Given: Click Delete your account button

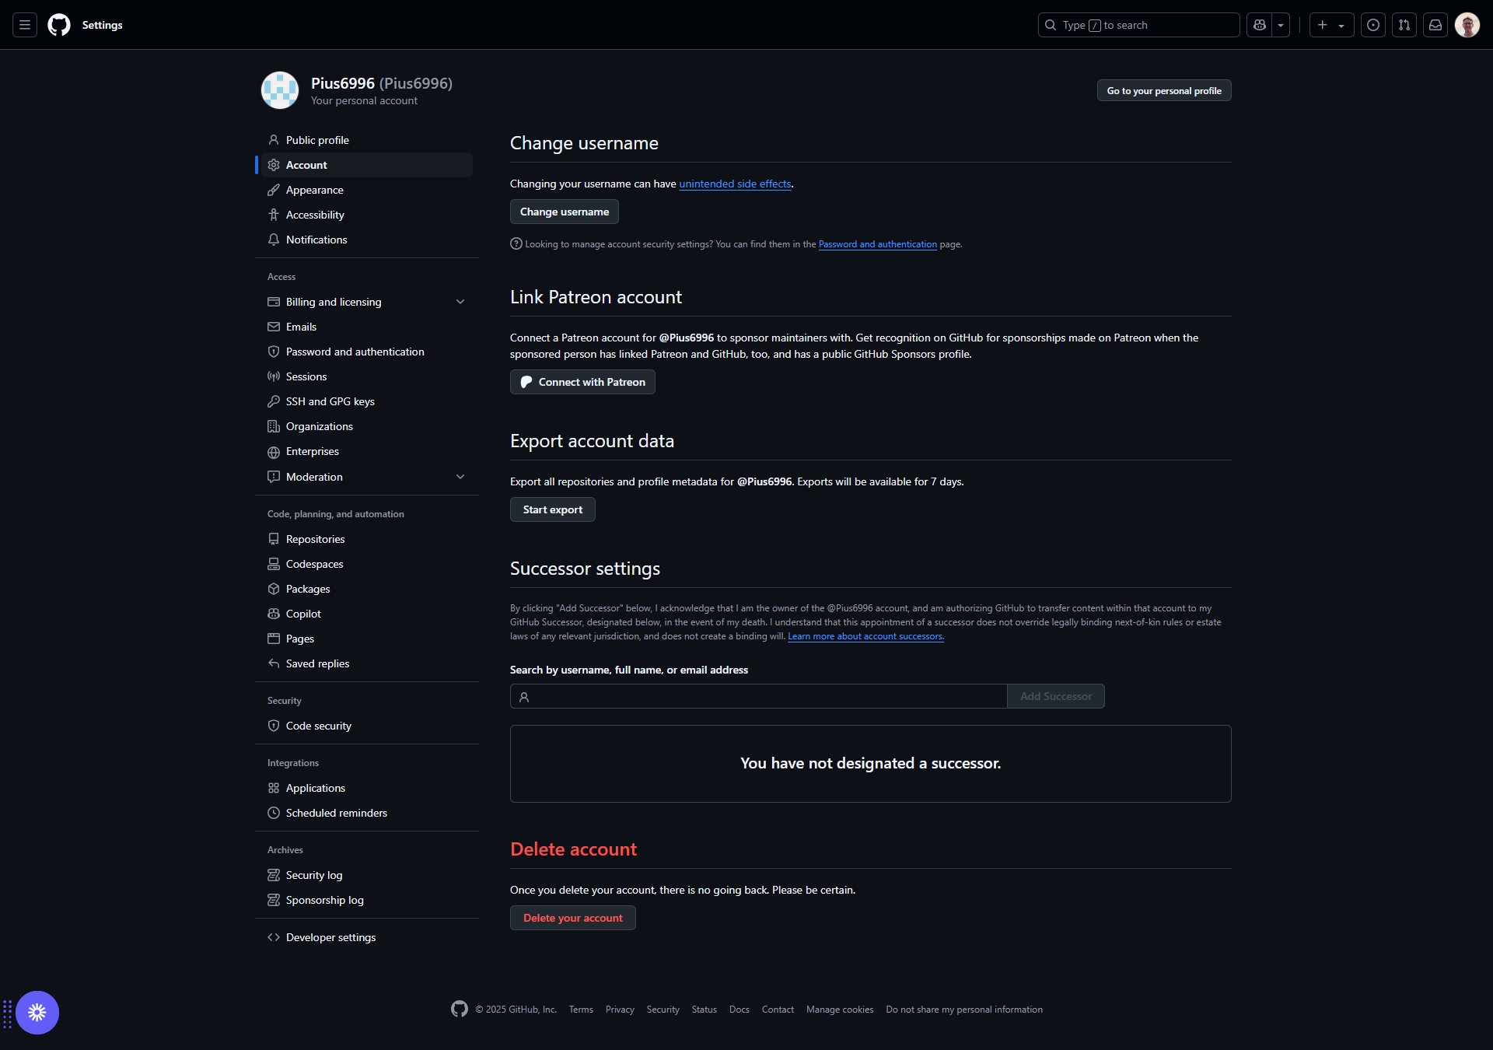Looking at the screenshot, I should tap(573, 918).
